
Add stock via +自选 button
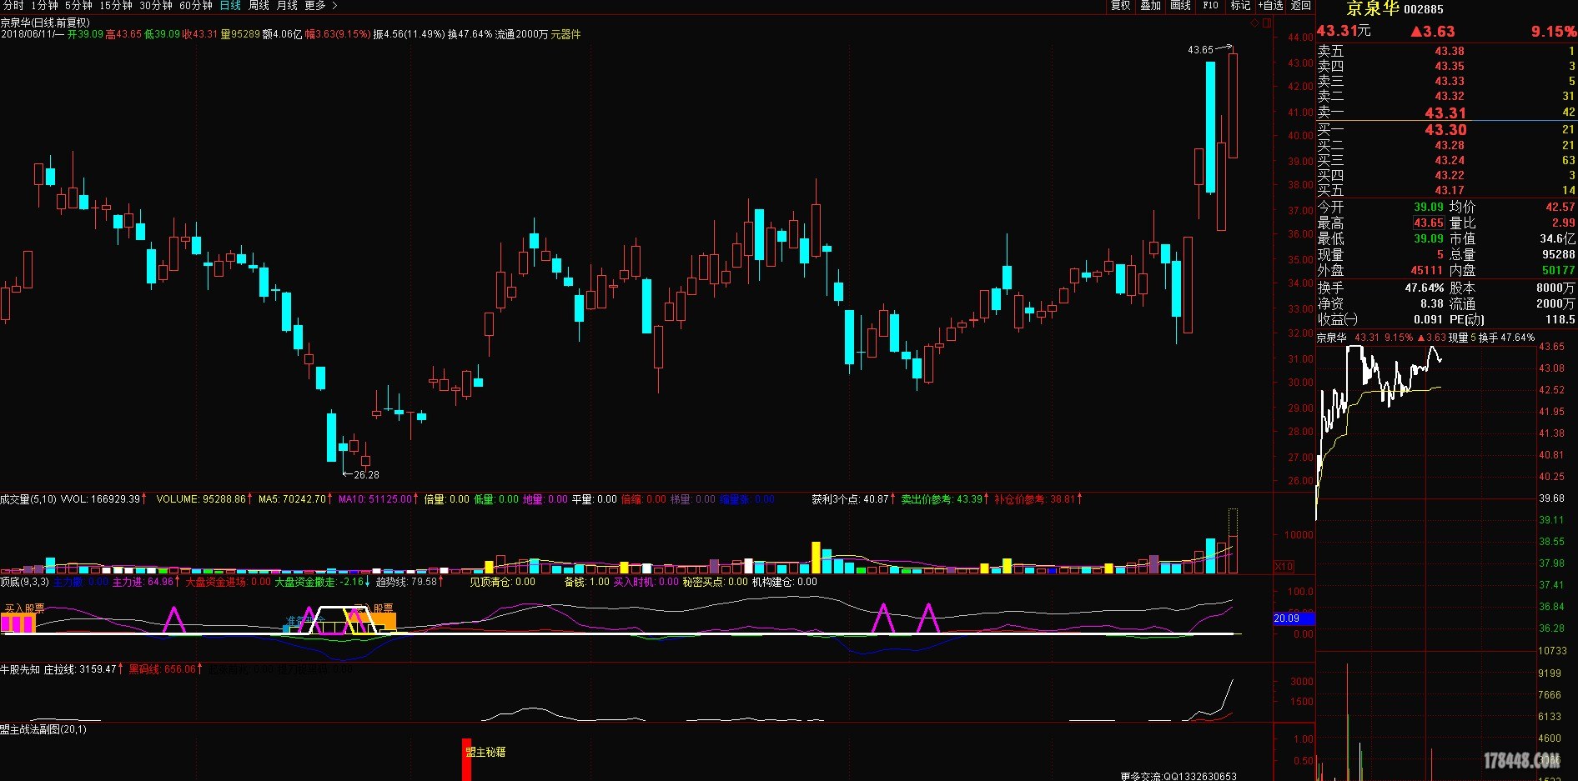pyautogui.click(x=1270, y=6)
